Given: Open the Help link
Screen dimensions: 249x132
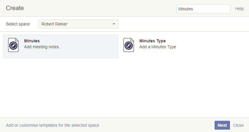Looking at the screenshot, I should (239, 9).
